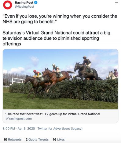Open the 8:00 PM timestamp link

click(9, 129)
